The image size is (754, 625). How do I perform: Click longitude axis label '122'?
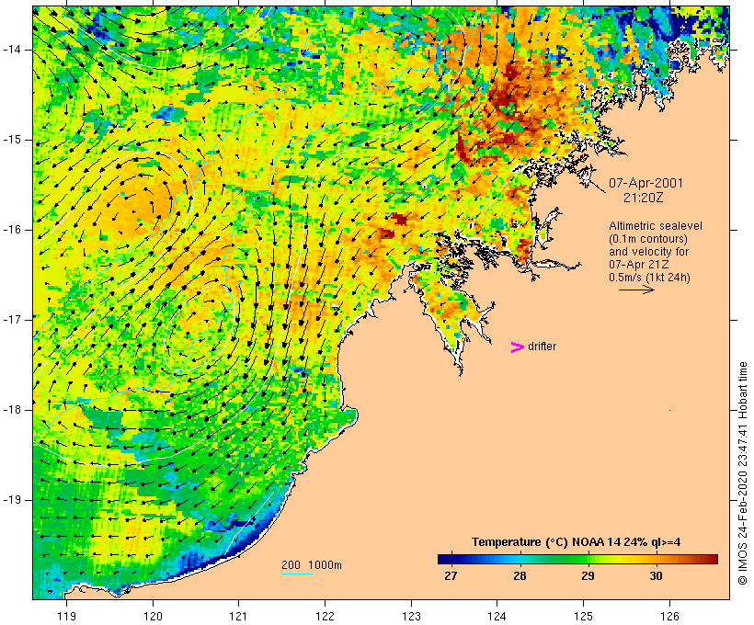[x=326, y=616]
